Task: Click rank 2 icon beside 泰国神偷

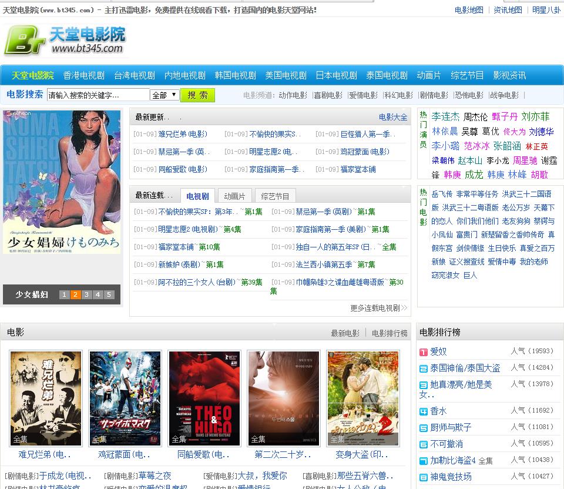Action: 424,369
